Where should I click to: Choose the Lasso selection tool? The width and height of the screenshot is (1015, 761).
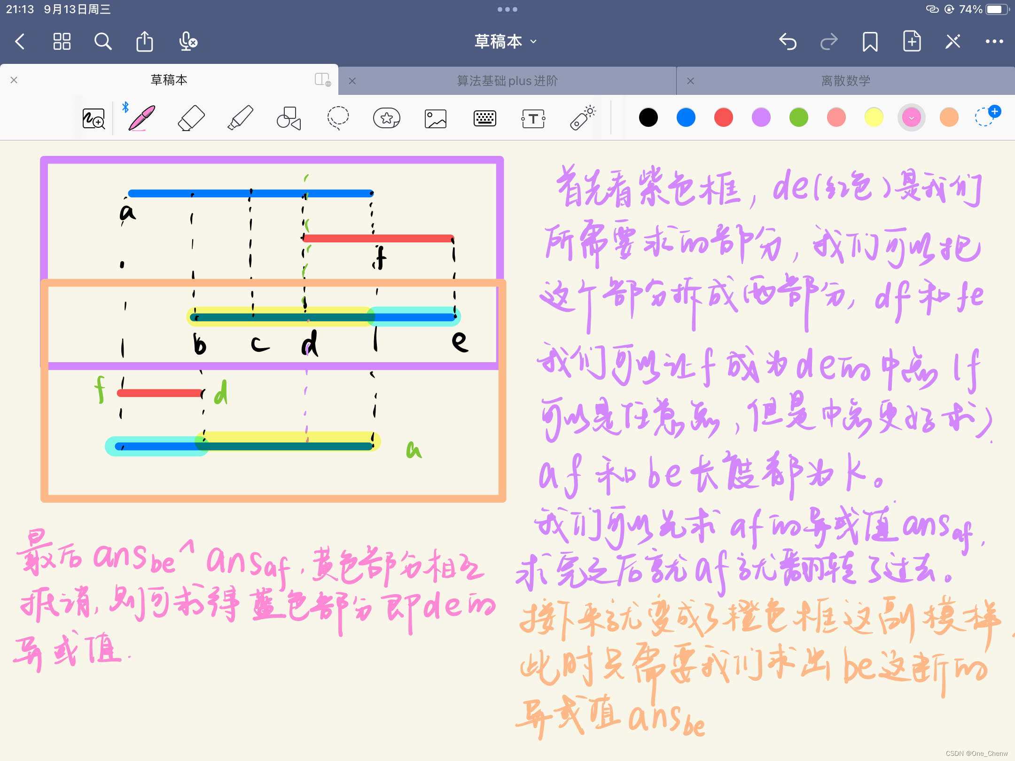pos(338,118)
